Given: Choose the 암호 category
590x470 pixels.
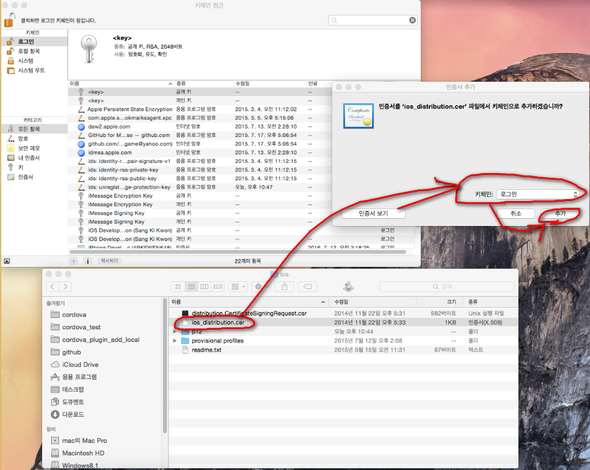Looking at the screenshot, I should [34, 139].
